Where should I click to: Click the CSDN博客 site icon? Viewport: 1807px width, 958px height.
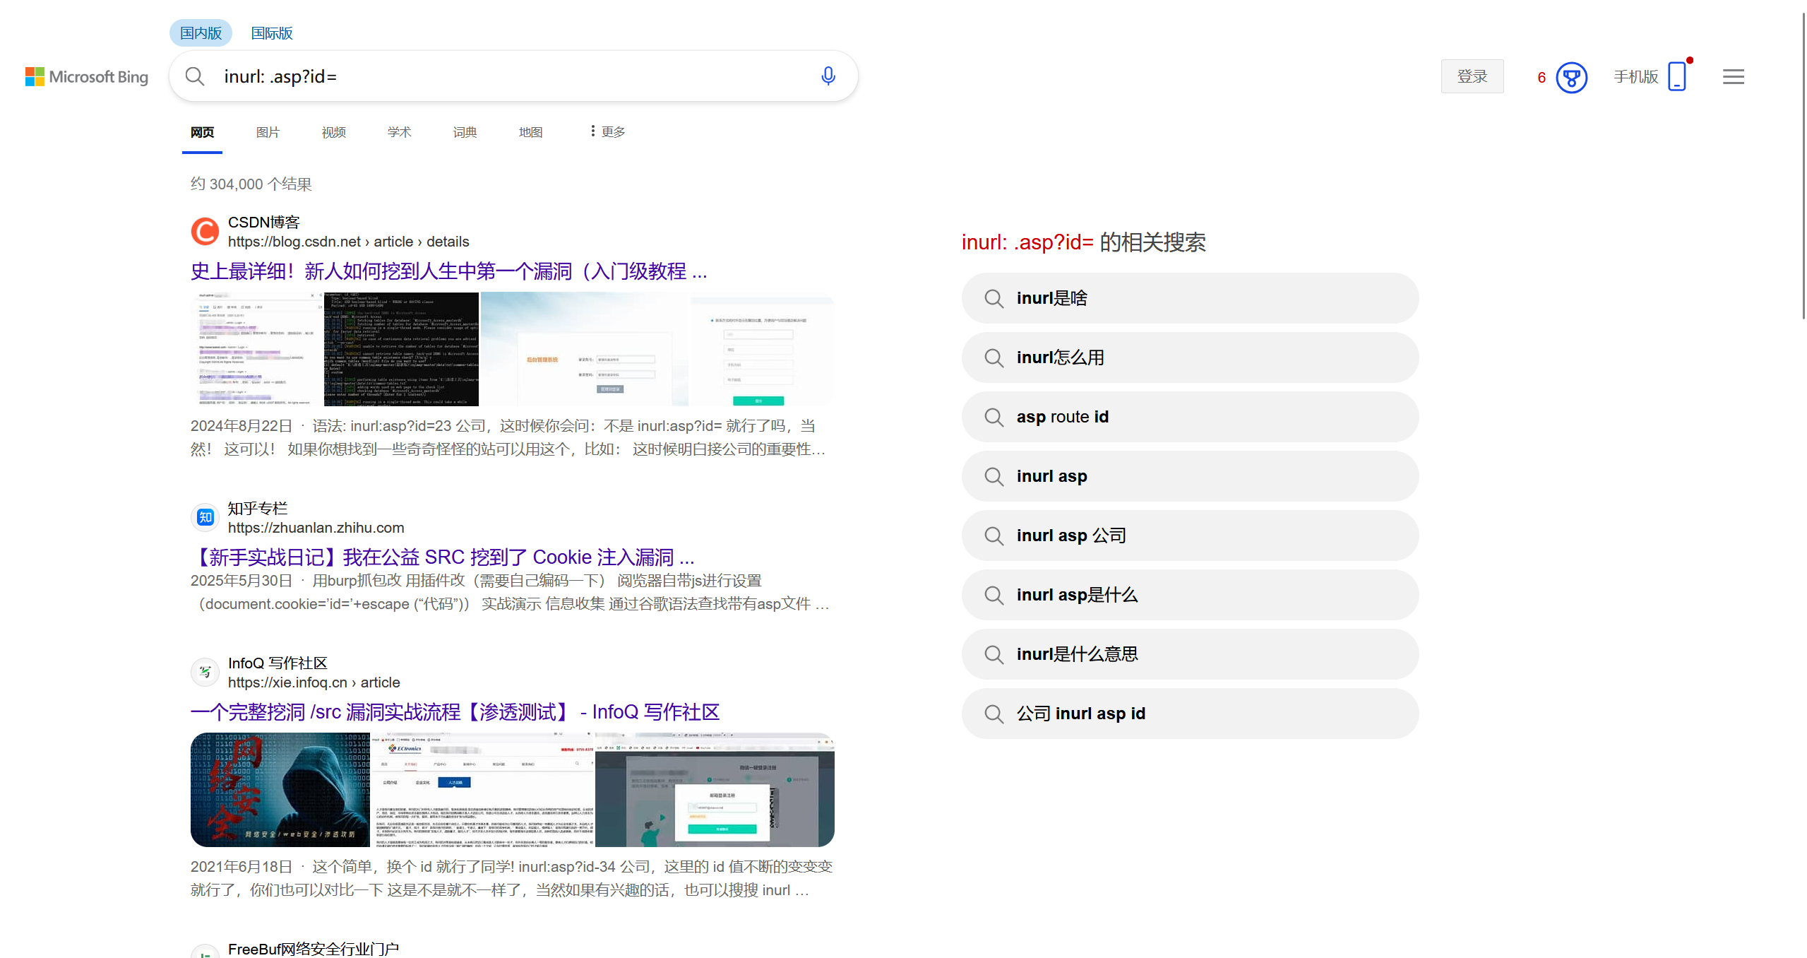tap(205, 231)
